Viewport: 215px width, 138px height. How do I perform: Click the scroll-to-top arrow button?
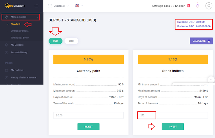211,80
